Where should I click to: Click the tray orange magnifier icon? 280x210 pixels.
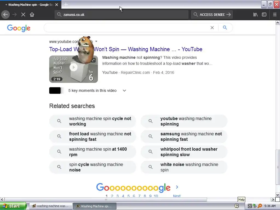click(x=260, y=206)
